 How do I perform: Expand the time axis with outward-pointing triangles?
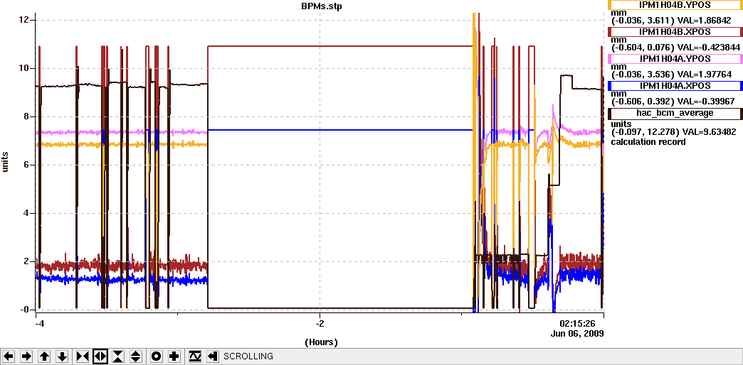point(100,356)
